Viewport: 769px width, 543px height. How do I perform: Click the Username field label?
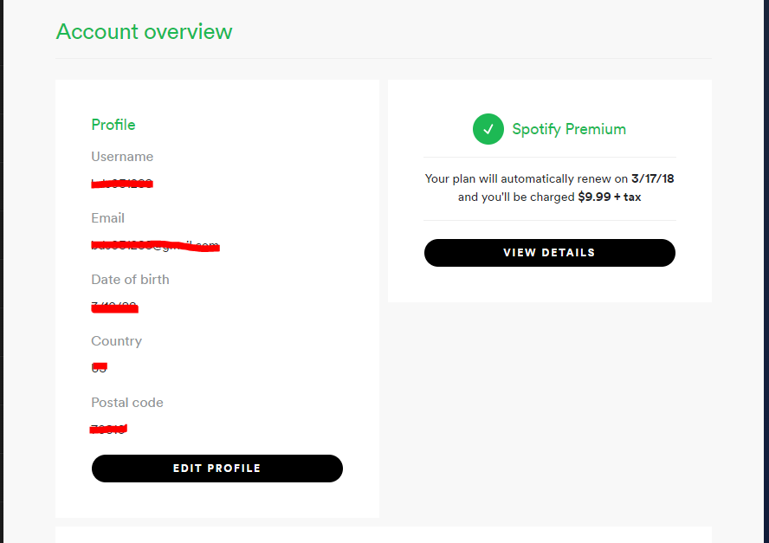tap(122, 157)
